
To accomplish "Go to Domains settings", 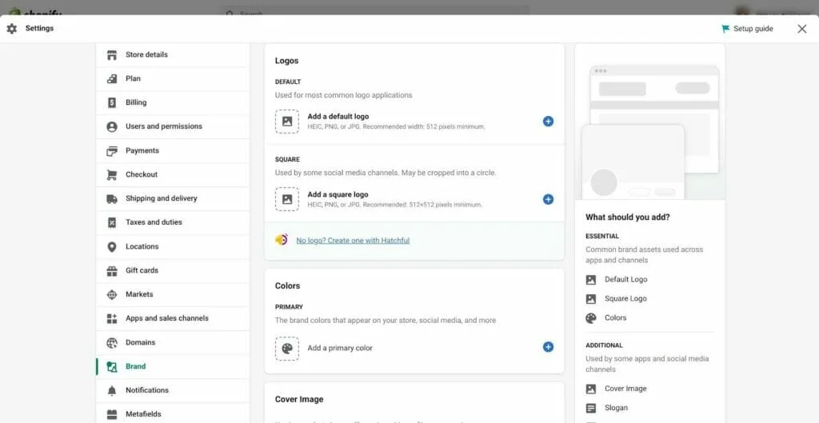I will click(173, 343).
